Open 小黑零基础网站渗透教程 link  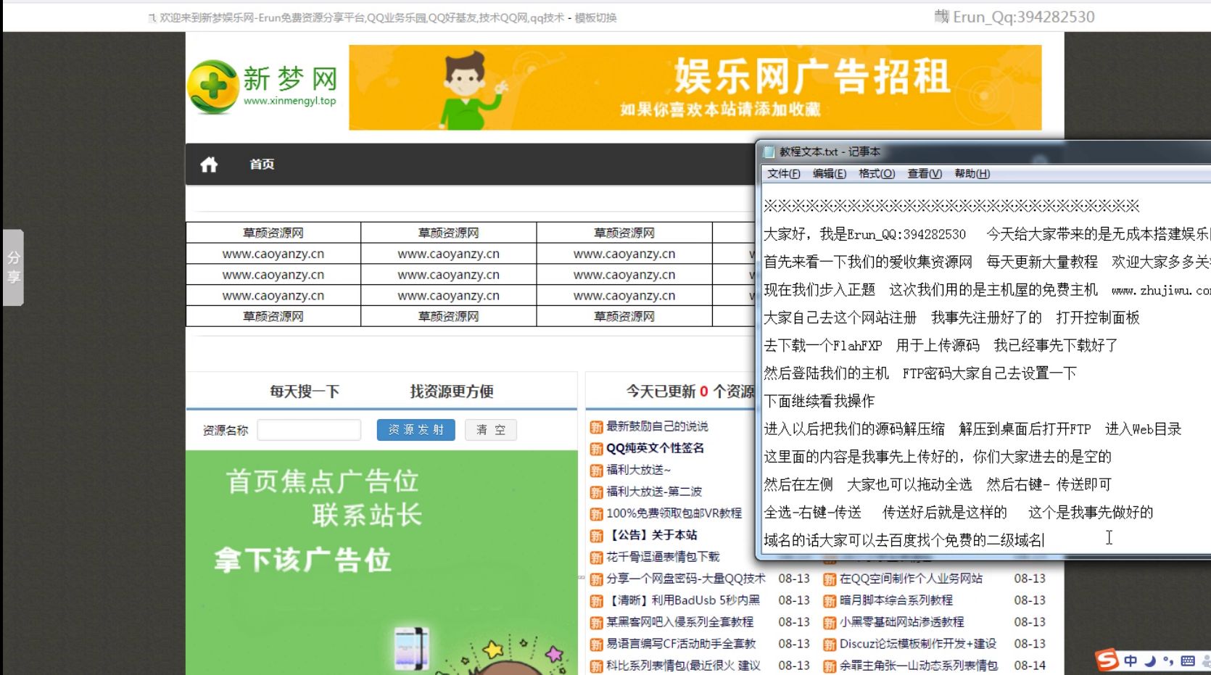(x=901, y=622)
